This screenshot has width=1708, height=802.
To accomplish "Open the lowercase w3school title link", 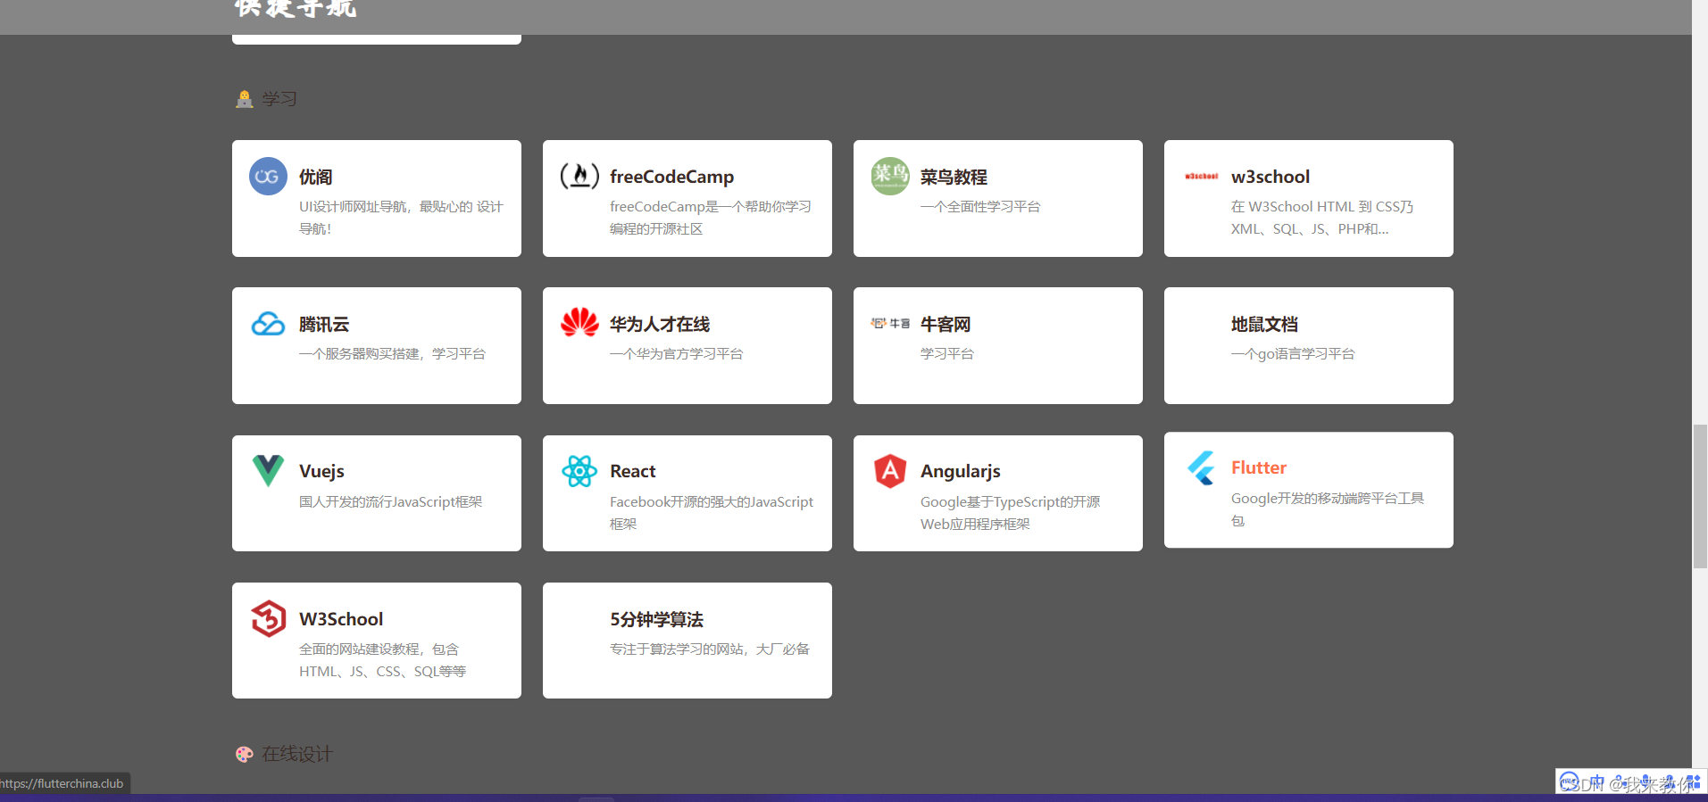I will coord(1271,177).
